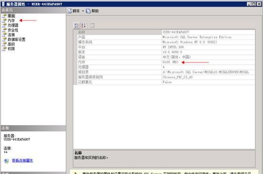Click the view connection properties icon
The image size is (263, 174).
(6, 161)
